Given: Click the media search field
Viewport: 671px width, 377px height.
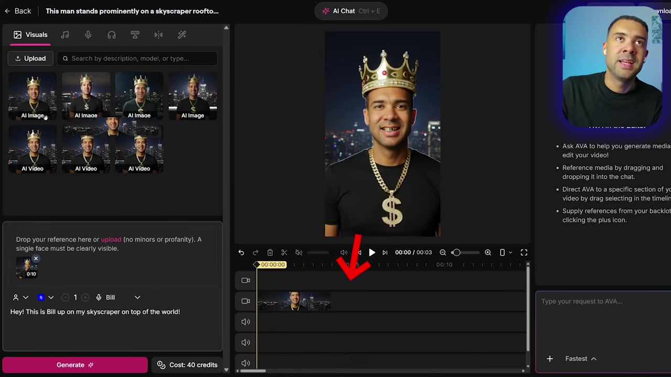Looking at the screenshot, I should [x=137, y=58].
